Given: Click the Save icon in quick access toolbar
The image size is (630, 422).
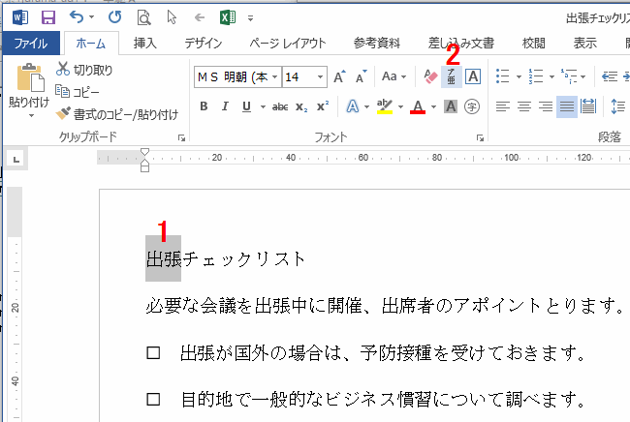Looking at the screenshot, I should tap(47, 16).
